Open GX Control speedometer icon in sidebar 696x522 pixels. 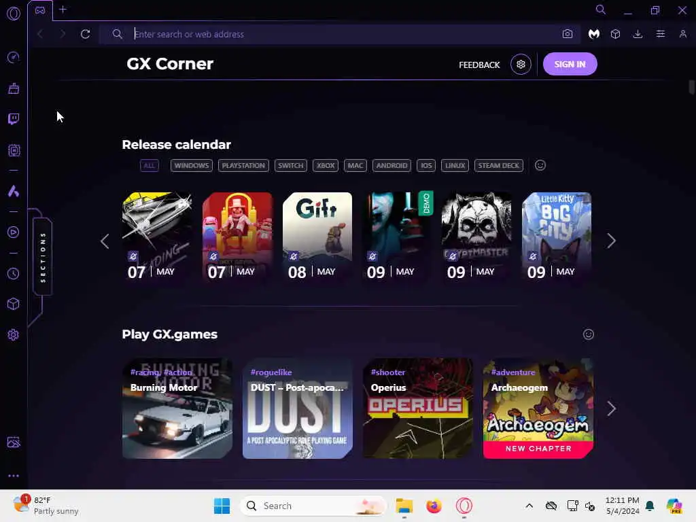coord(14,58)
